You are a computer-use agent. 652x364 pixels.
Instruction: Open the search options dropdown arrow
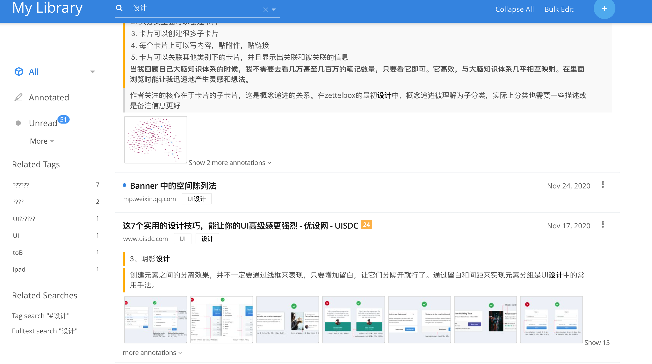point(274,10)
